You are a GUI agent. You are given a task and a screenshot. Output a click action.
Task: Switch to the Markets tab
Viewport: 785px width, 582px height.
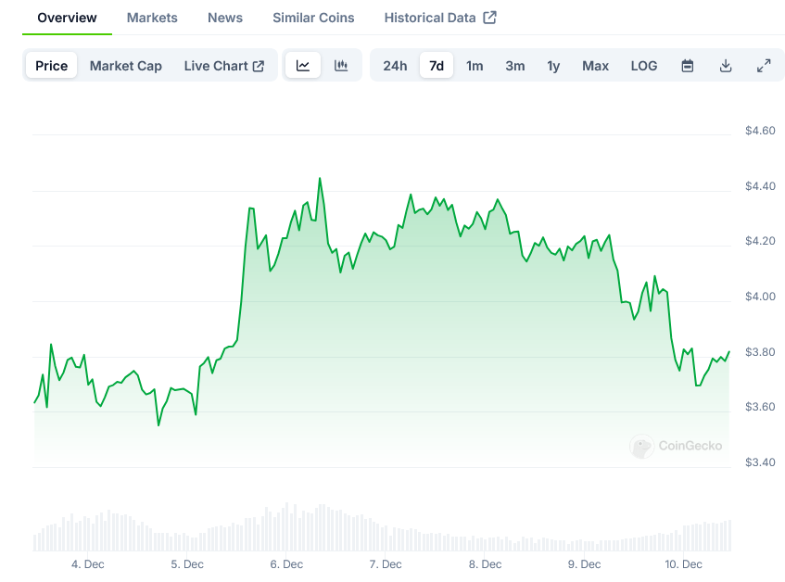152,18
